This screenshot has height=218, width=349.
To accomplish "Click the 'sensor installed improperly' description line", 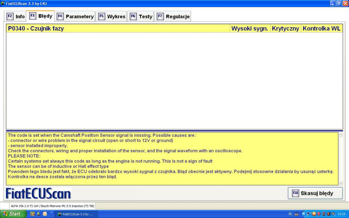I will pyautogui.click(x=38, y=146).
